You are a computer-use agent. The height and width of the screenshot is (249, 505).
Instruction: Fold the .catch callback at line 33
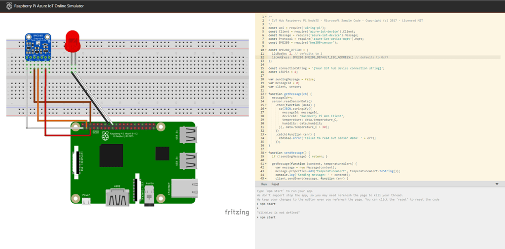click(266, 134)
